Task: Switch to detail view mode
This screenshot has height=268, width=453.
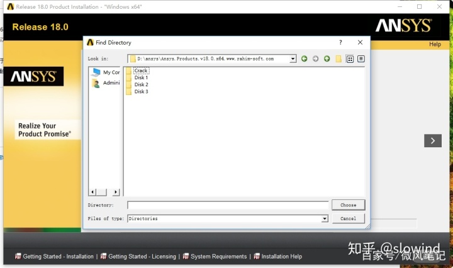Action: 361,59
